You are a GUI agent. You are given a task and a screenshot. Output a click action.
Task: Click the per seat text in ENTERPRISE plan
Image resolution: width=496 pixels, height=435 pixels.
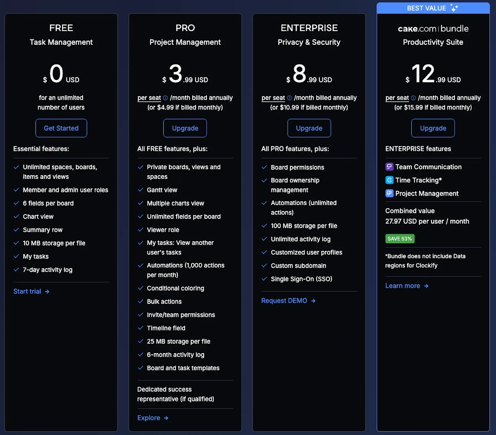(x=273, y=98)
